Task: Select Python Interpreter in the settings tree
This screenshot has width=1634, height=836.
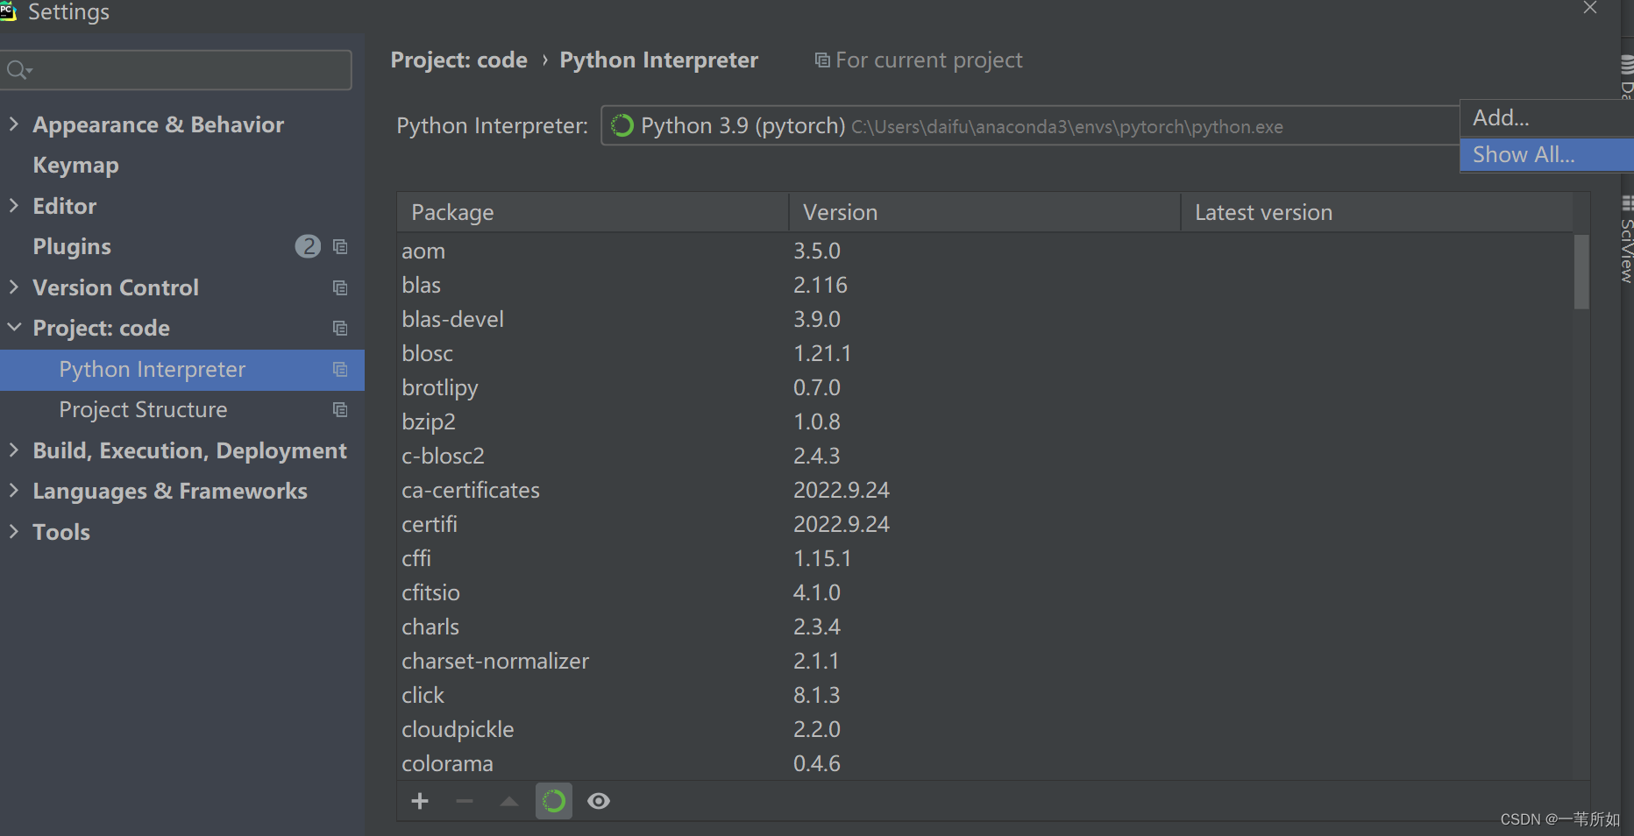Action: pyautogui.click(x=182, y=370)
